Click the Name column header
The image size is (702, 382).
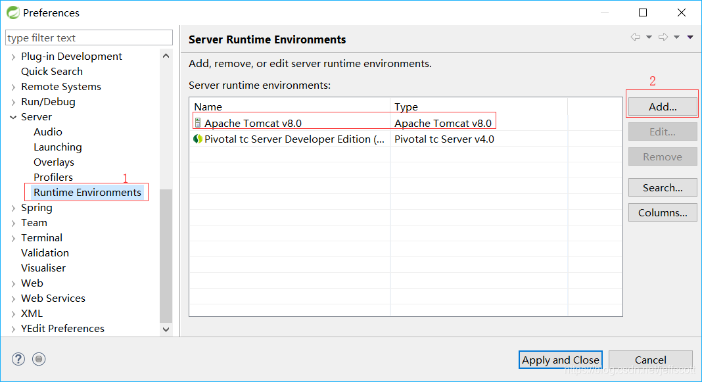click(290, 107)
